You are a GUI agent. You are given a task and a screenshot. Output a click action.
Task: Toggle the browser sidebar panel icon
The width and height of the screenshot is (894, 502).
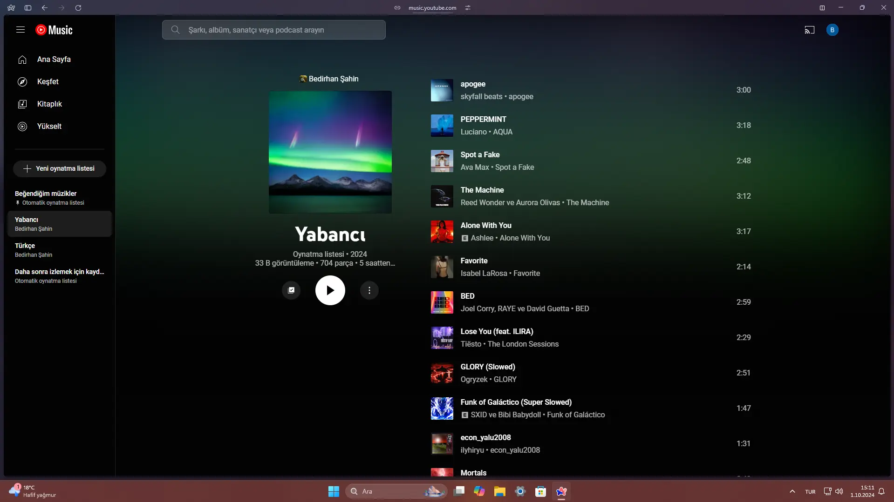(28, 7)
